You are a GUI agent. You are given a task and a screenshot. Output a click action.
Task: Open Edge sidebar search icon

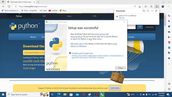click(169, 16)
